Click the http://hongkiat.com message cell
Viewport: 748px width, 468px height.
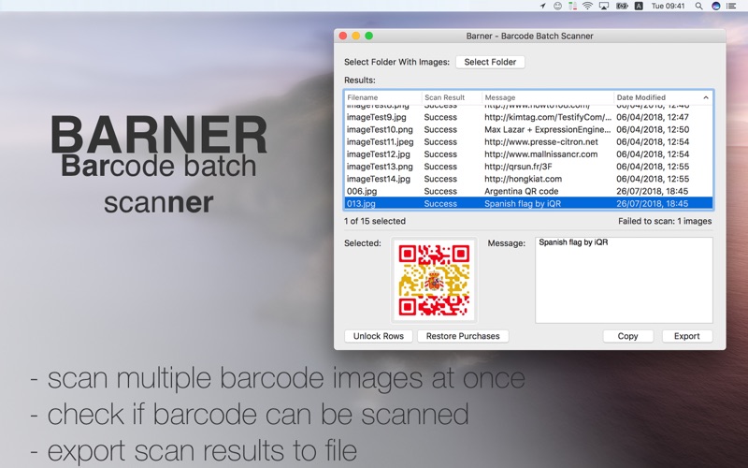point(523,179)
